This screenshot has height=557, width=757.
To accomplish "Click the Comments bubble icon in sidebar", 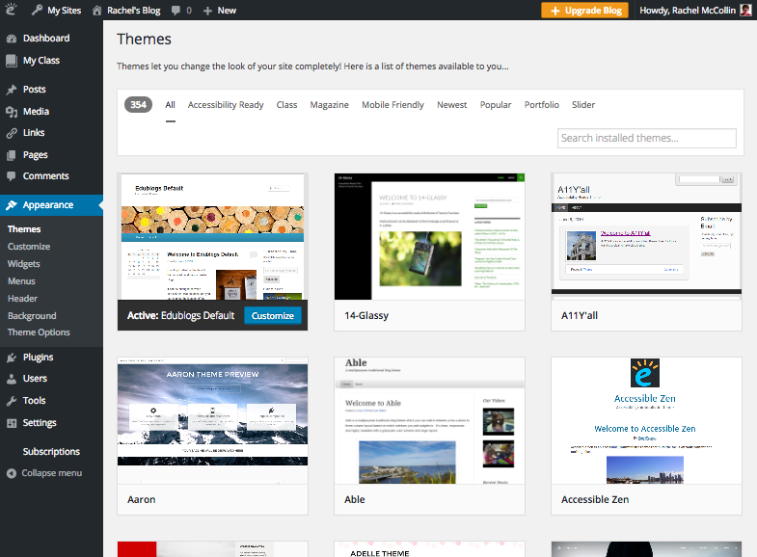I will coord(12,176).
